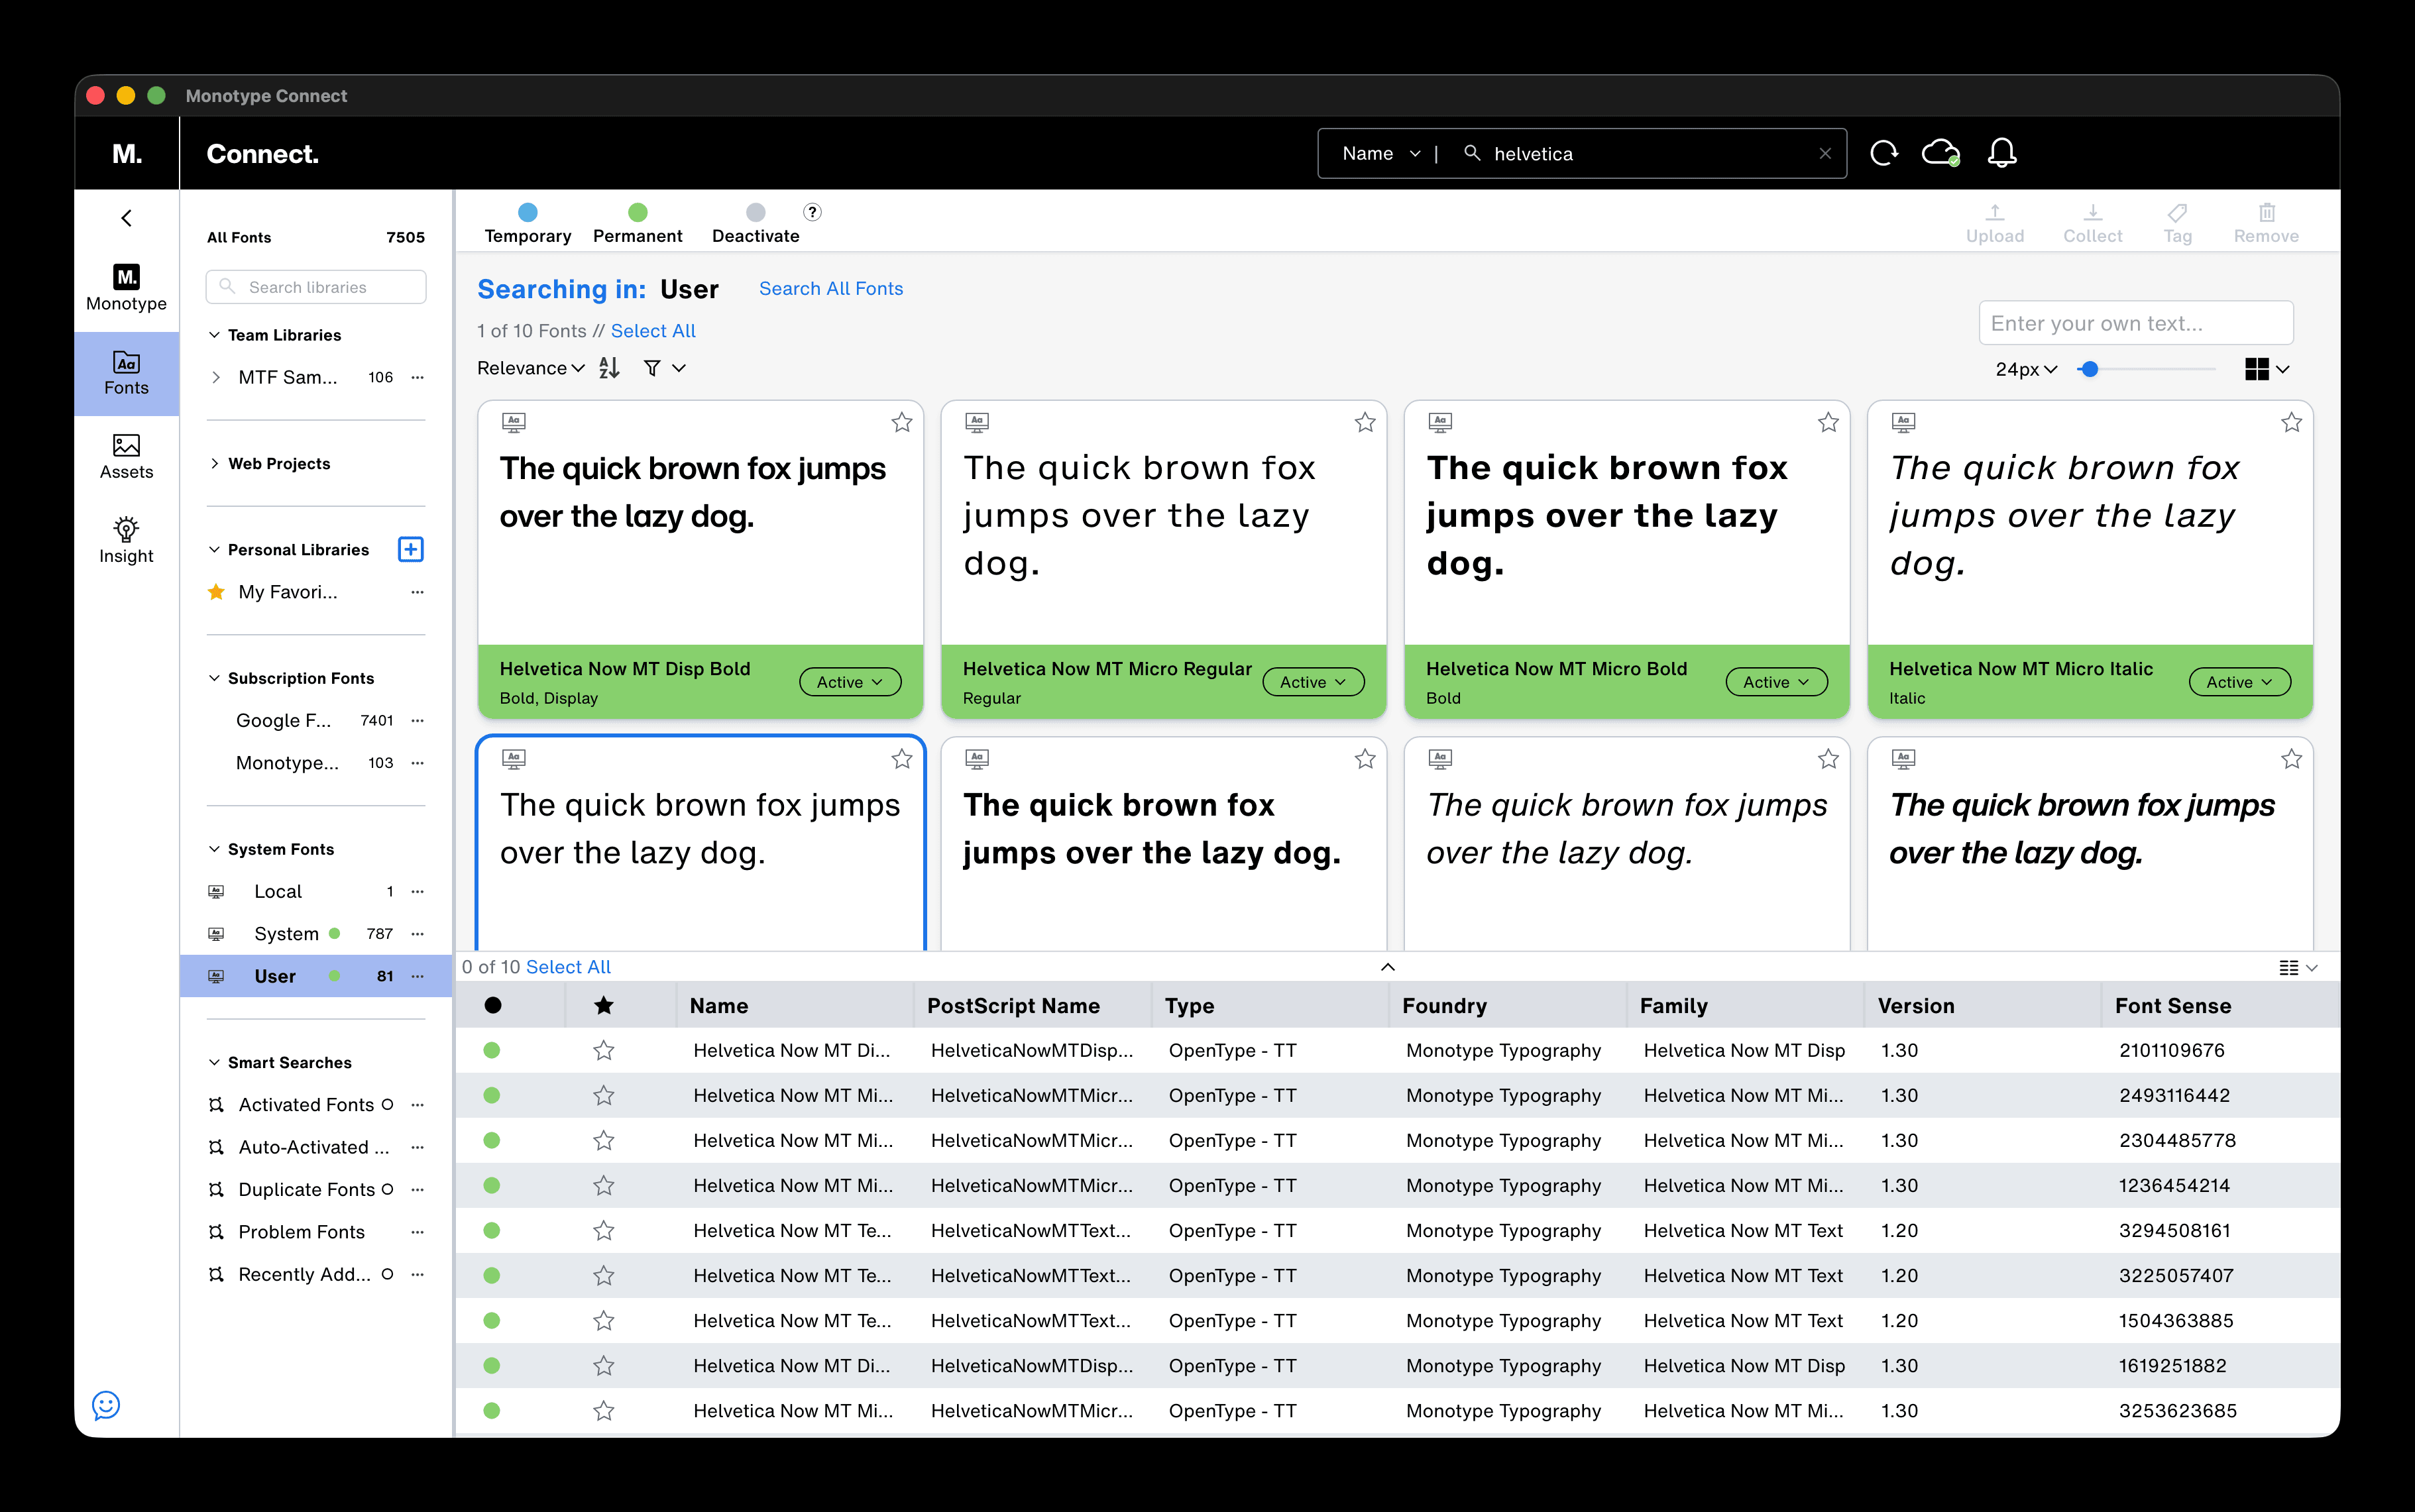Click the feedback smiley icon
The image size is (2415, 1512).
(x=106, y=1405)
